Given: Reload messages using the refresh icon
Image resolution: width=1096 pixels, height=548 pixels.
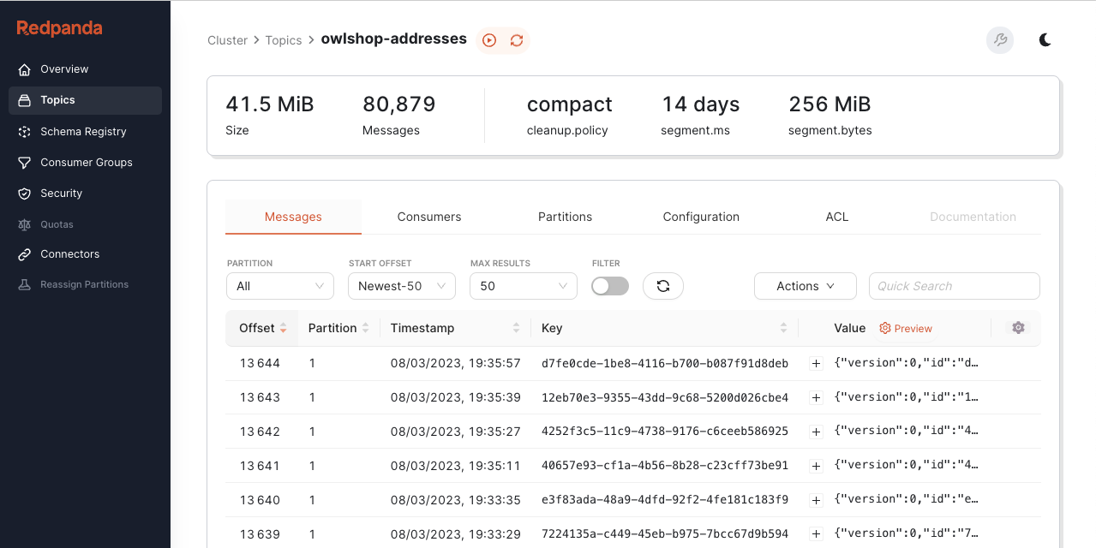Looking at the screenshot, I should 662,285.
